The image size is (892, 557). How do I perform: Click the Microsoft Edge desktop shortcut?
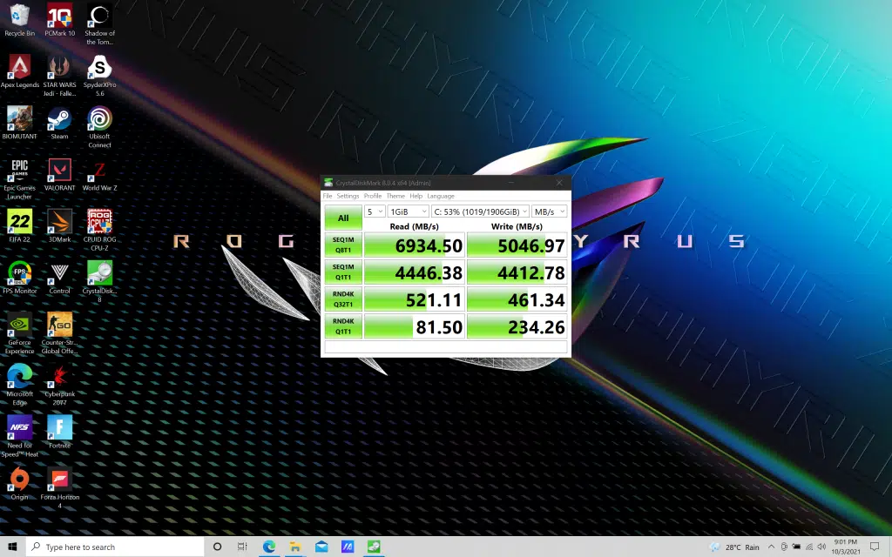tap(19, 386)
